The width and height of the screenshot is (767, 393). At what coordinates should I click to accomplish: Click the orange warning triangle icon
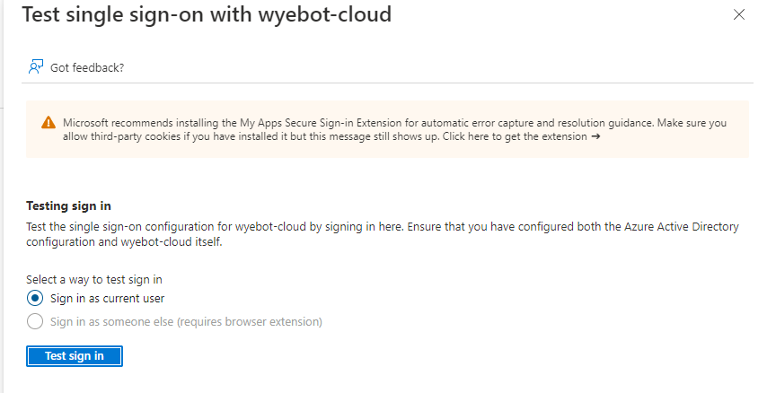[x=48, y=122]
